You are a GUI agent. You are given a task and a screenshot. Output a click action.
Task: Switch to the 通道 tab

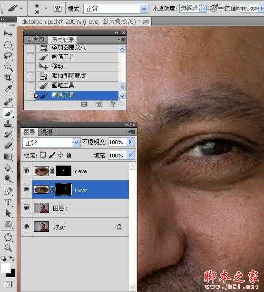coord(47,132)
